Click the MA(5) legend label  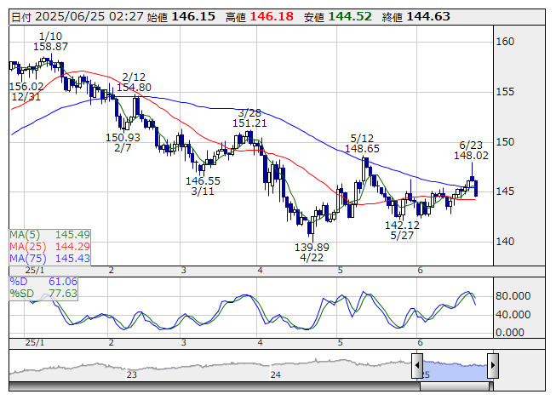25,235
